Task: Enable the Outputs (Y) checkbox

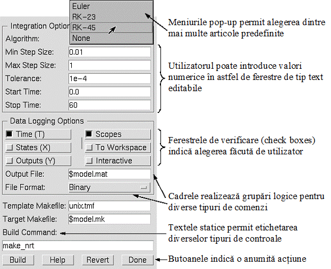Action: (x=38, y=161)
